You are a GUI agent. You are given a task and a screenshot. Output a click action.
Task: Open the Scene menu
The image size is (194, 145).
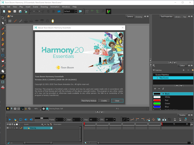[x=35, y=7]
